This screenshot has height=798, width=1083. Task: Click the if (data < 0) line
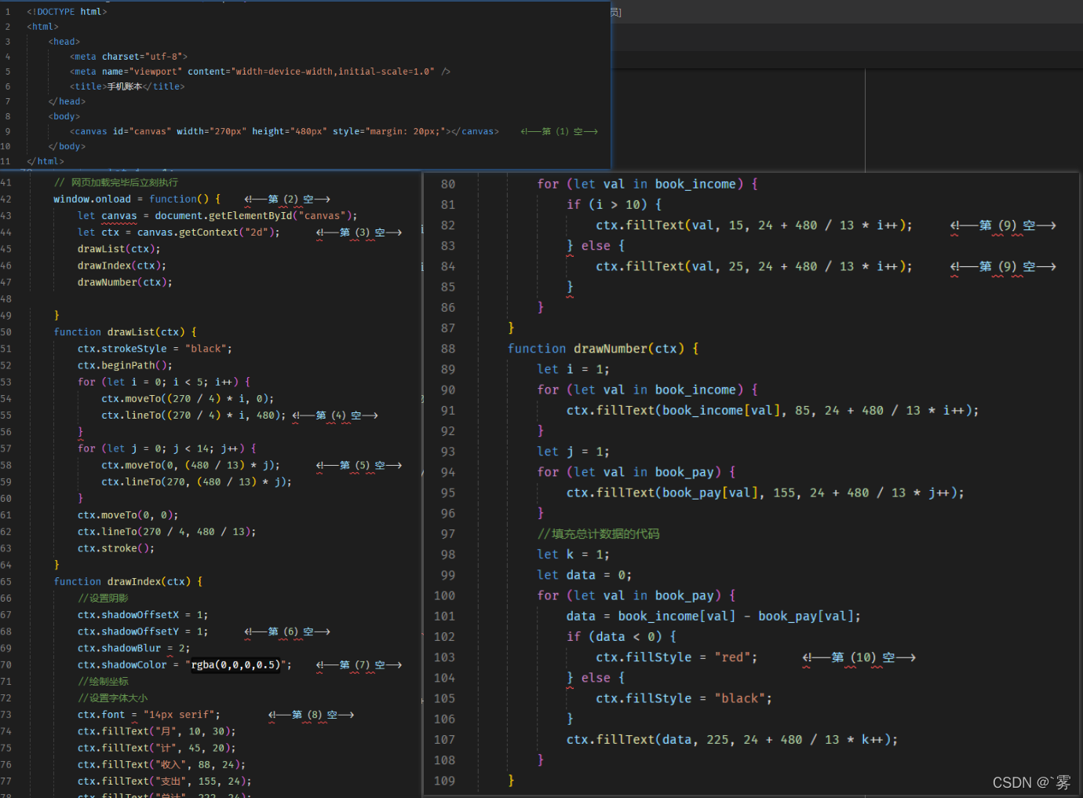(622, 636)
